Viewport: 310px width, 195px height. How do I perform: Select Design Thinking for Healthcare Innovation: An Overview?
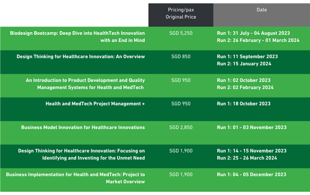(81, 56)
